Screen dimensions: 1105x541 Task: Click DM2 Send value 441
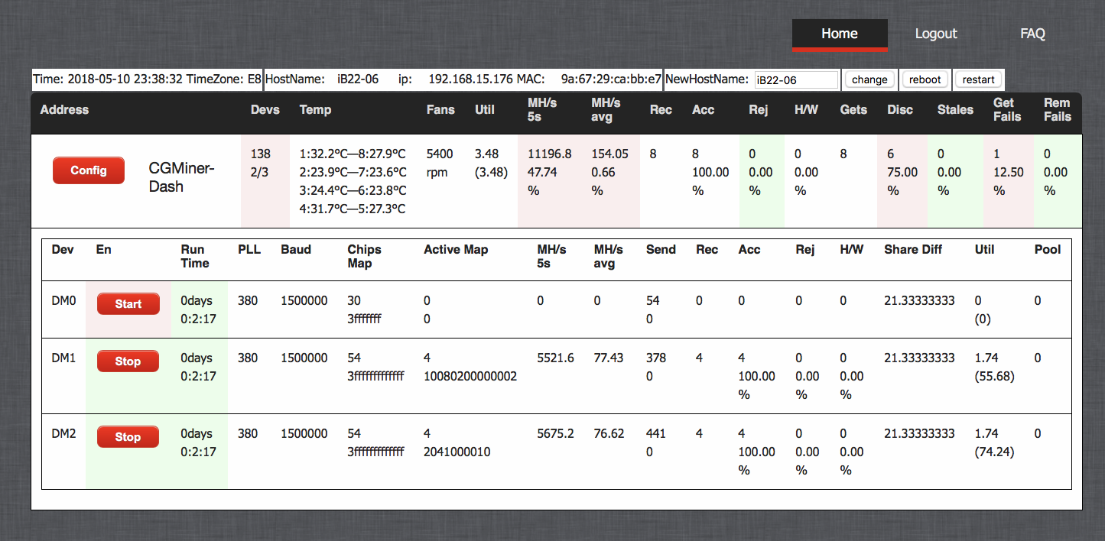pyautogui.click(x=656, y=433)
